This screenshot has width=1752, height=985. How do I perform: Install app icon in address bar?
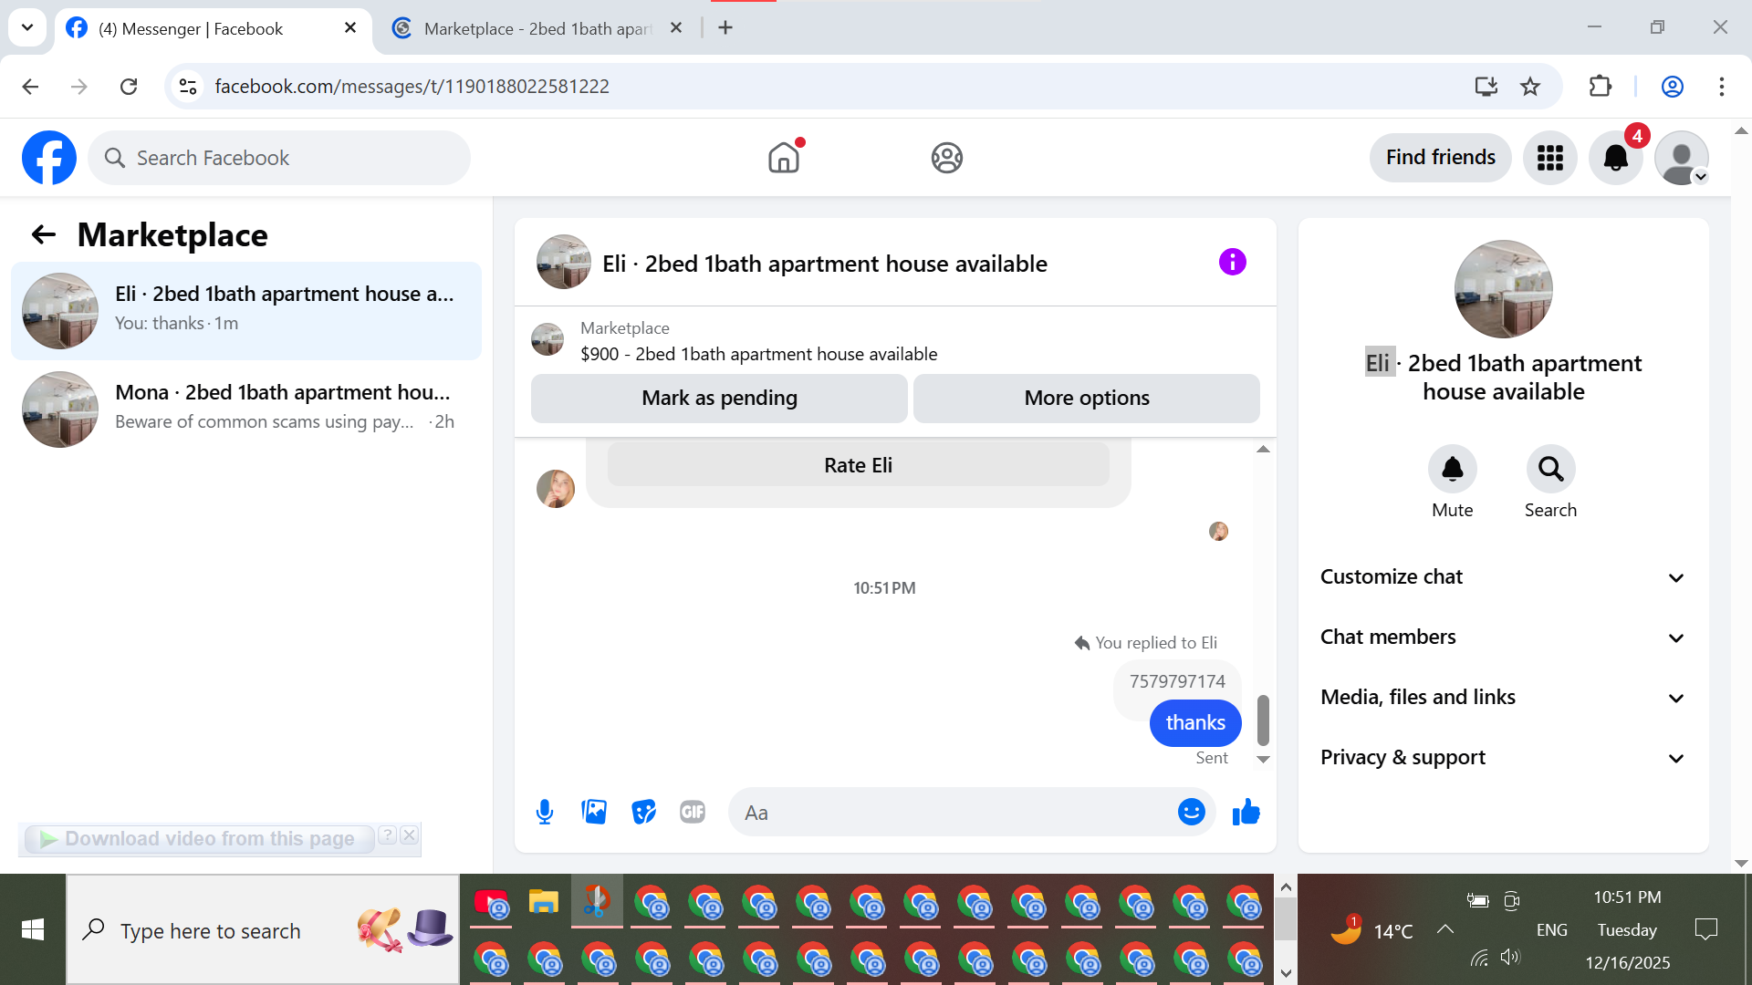point(1486,87)
